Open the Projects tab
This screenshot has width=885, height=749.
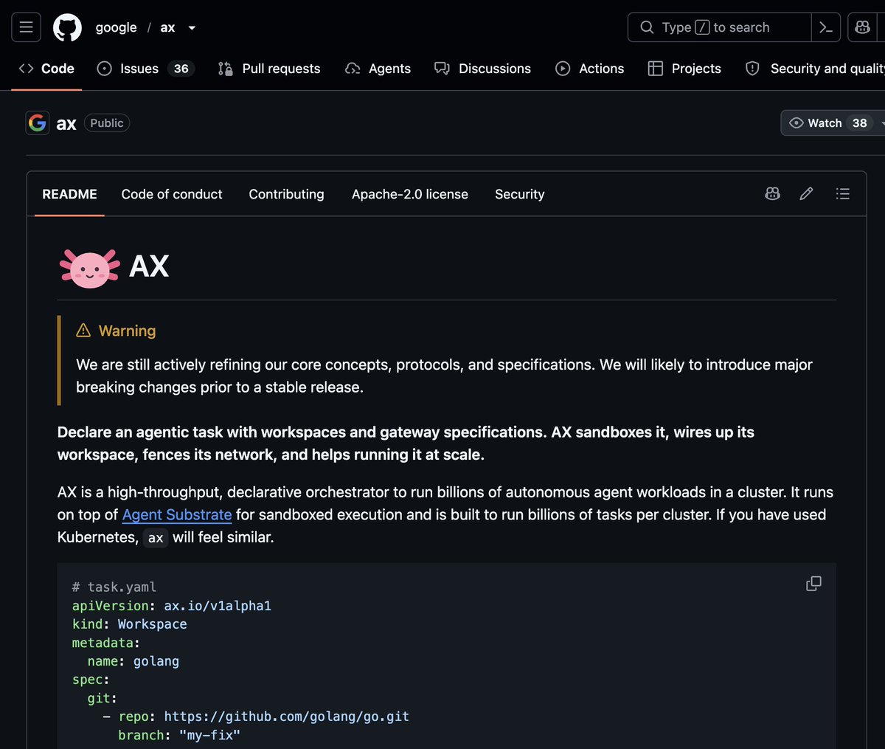[684, 69]
